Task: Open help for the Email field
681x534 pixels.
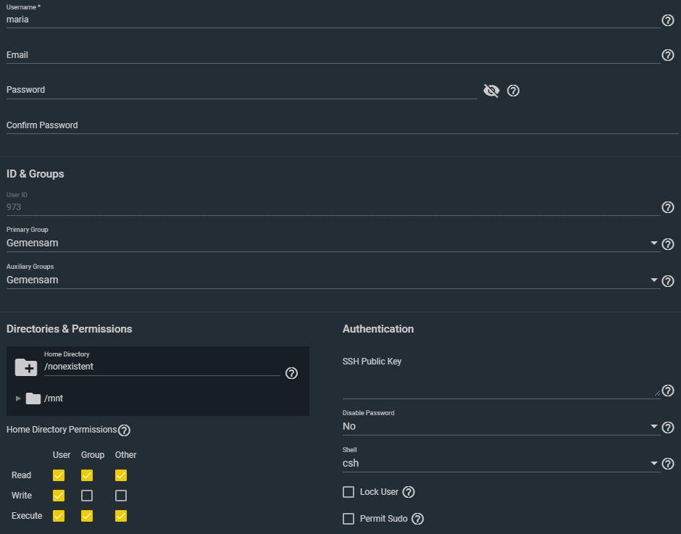Action: (668, 55)
